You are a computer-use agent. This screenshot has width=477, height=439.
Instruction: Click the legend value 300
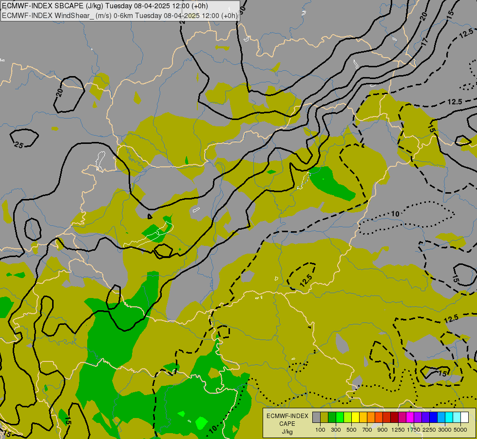point(336,430)
